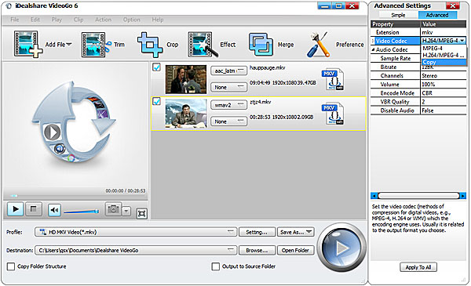The width and height of the screenshot is (471, 286).
Task: Click the play circle in preview area
Action: [x=53, y=132]
